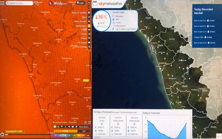Click the blue selected marker on the Skymet map
The image size is (222, 139).
[x=162, y=53]
